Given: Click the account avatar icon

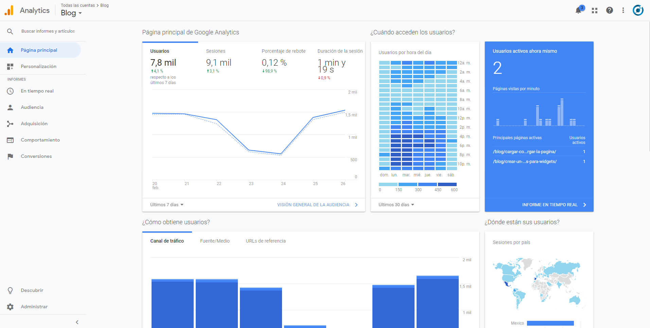Looking at the screenshot, I should pos(638,10).
